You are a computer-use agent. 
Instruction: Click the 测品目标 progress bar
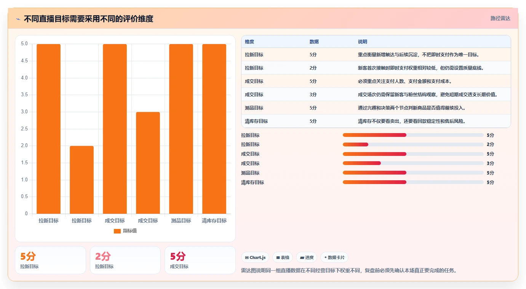[x=413, y=173]
